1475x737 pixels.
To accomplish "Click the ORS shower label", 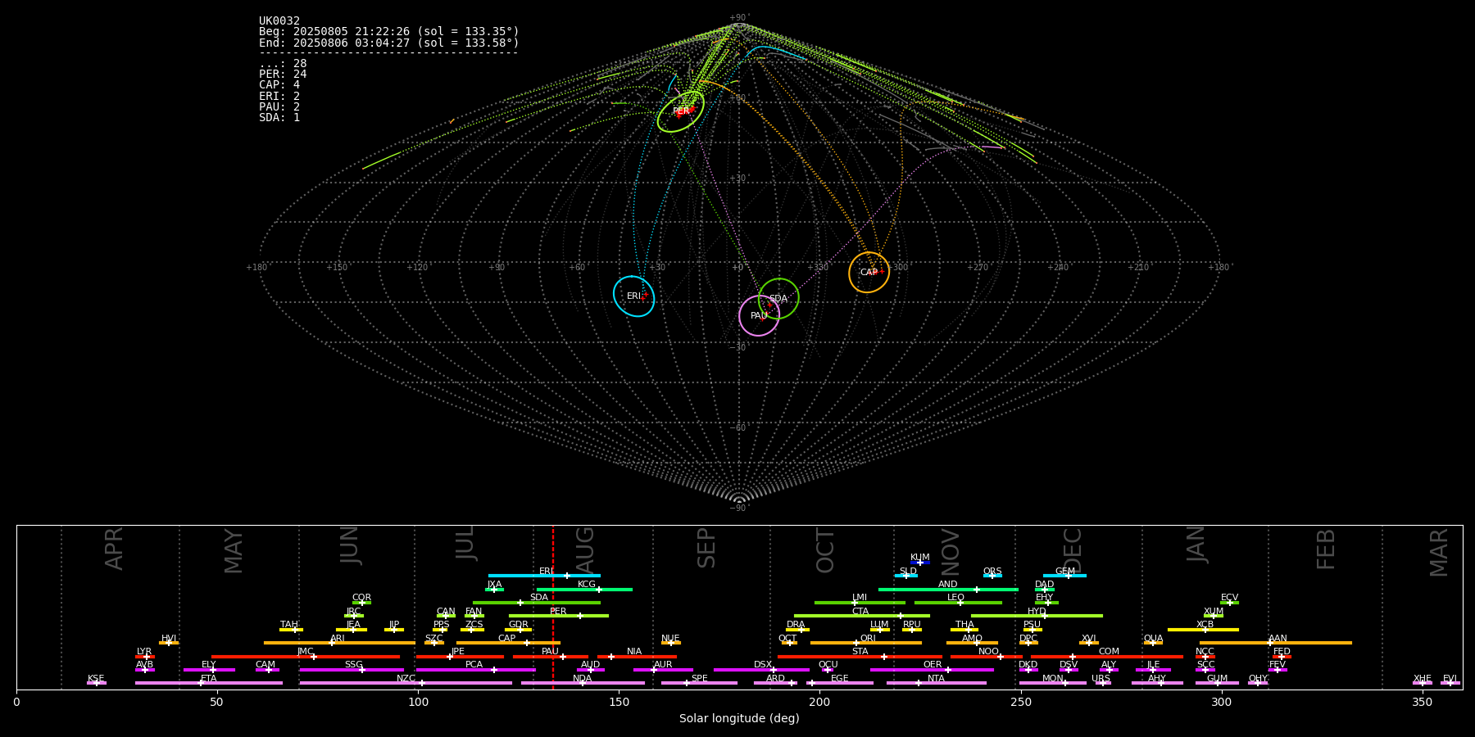I will (x=992, y=572).
